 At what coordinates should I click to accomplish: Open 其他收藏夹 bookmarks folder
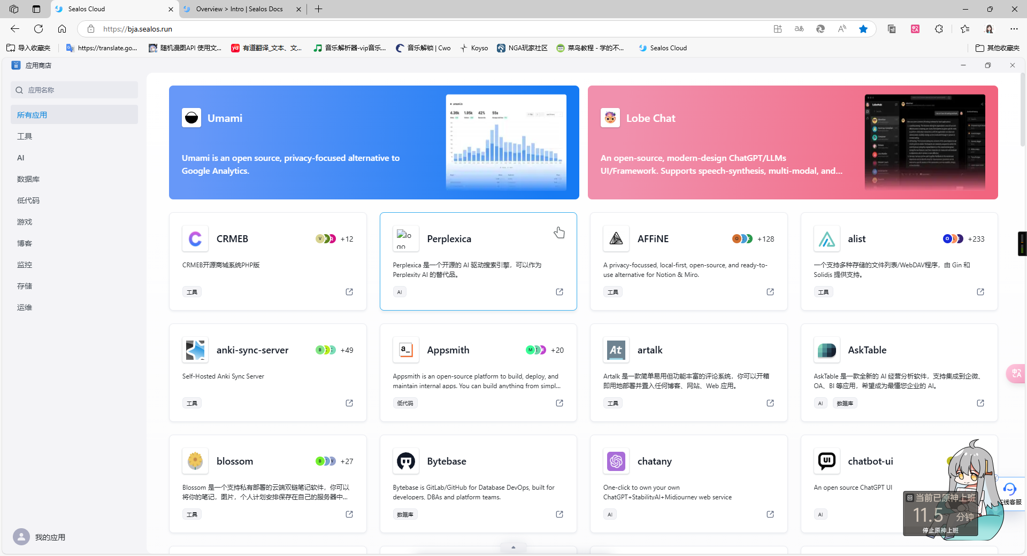coord(998,48)
